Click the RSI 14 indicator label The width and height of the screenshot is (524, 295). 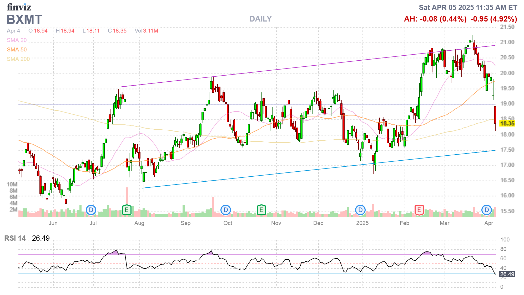point(15,238)
